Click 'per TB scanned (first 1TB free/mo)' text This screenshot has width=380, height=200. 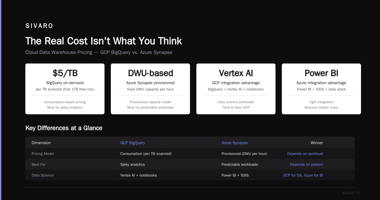click(x=65, y=89)
